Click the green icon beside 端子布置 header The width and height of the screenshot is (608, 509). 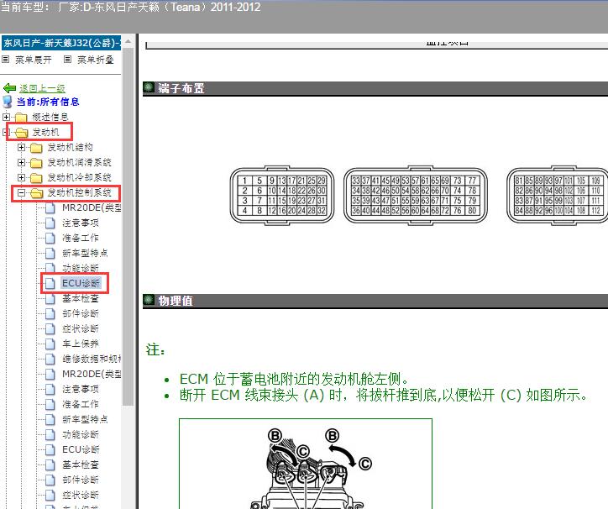pyautogui.click(x=149, y=87)
